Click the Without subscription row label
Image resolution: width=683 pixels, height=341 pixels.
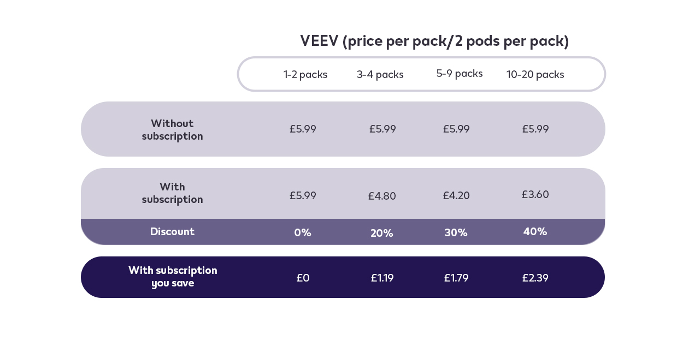pyautogui.click(x=172, y=130)
